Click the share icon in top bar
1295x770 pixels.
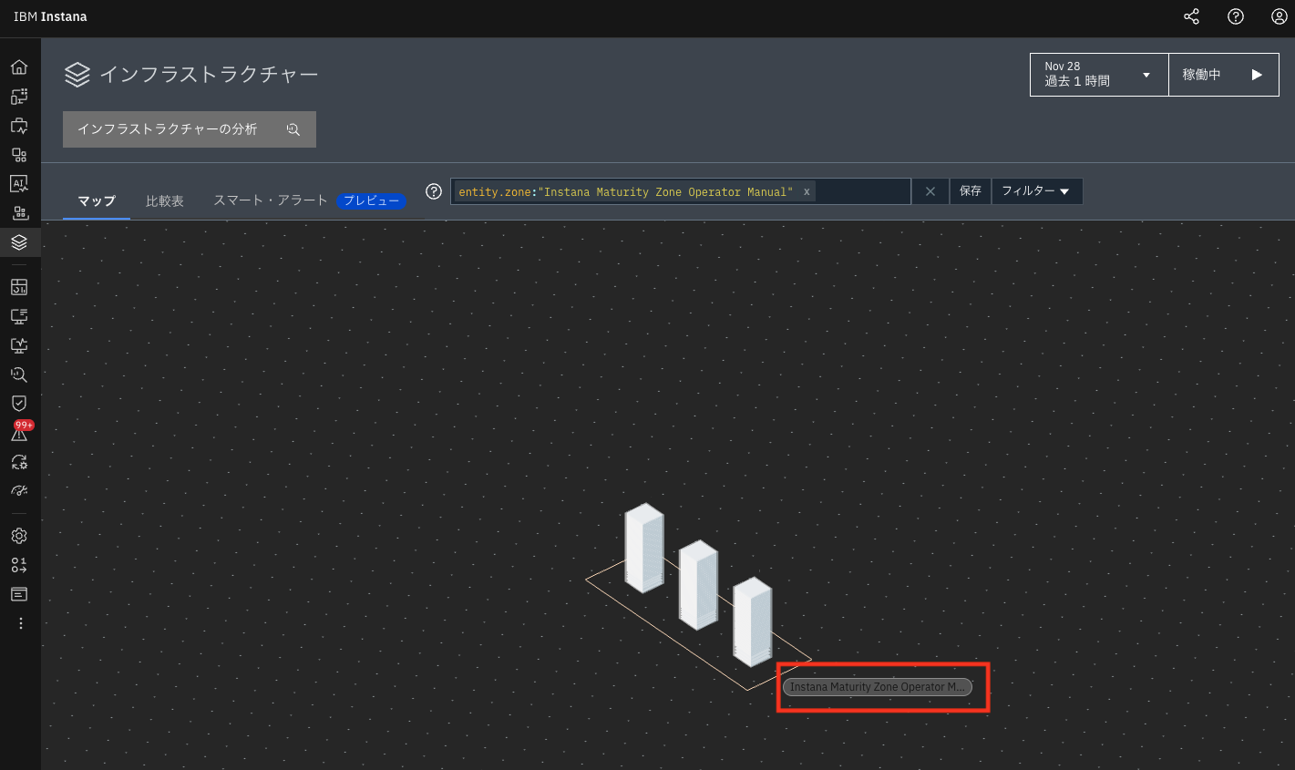1191,16
